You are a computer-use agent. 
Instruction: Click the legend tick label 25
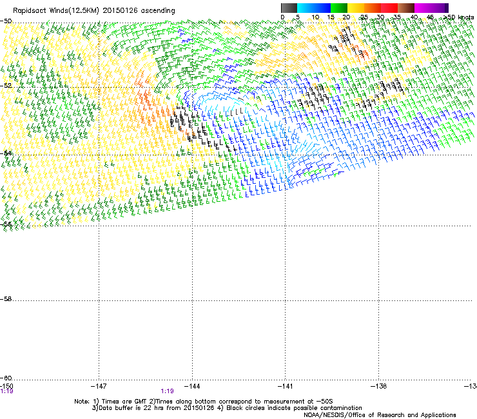point(364,17)
